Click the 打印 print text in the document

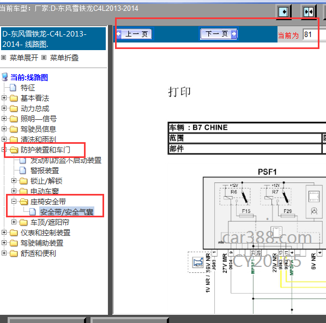point(179,92)
